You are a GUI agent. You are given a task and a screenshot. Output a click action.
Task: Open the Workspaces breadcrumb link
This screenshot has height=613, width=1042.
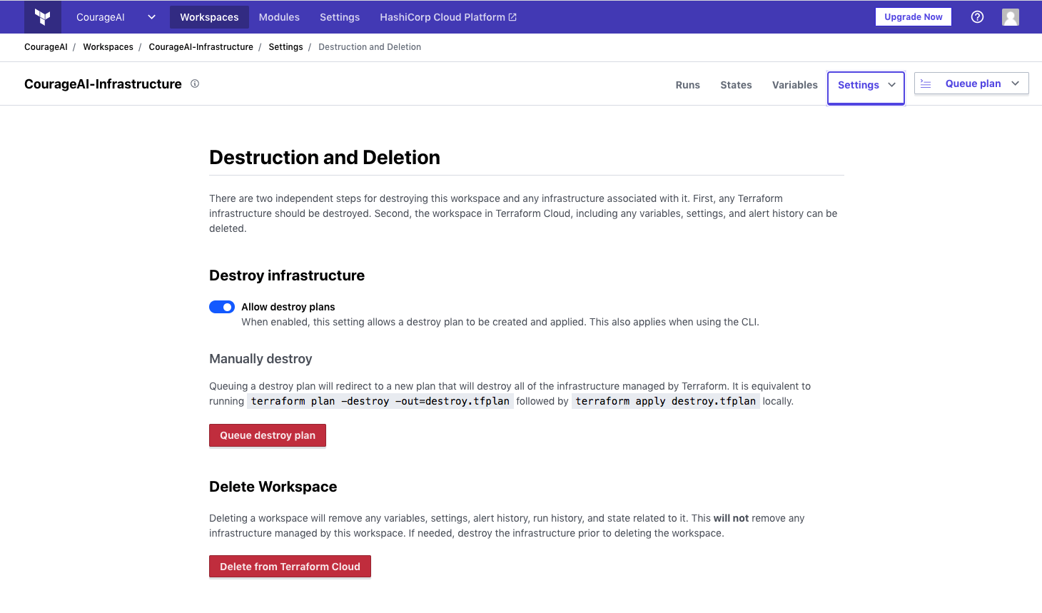tap(108, 47)
